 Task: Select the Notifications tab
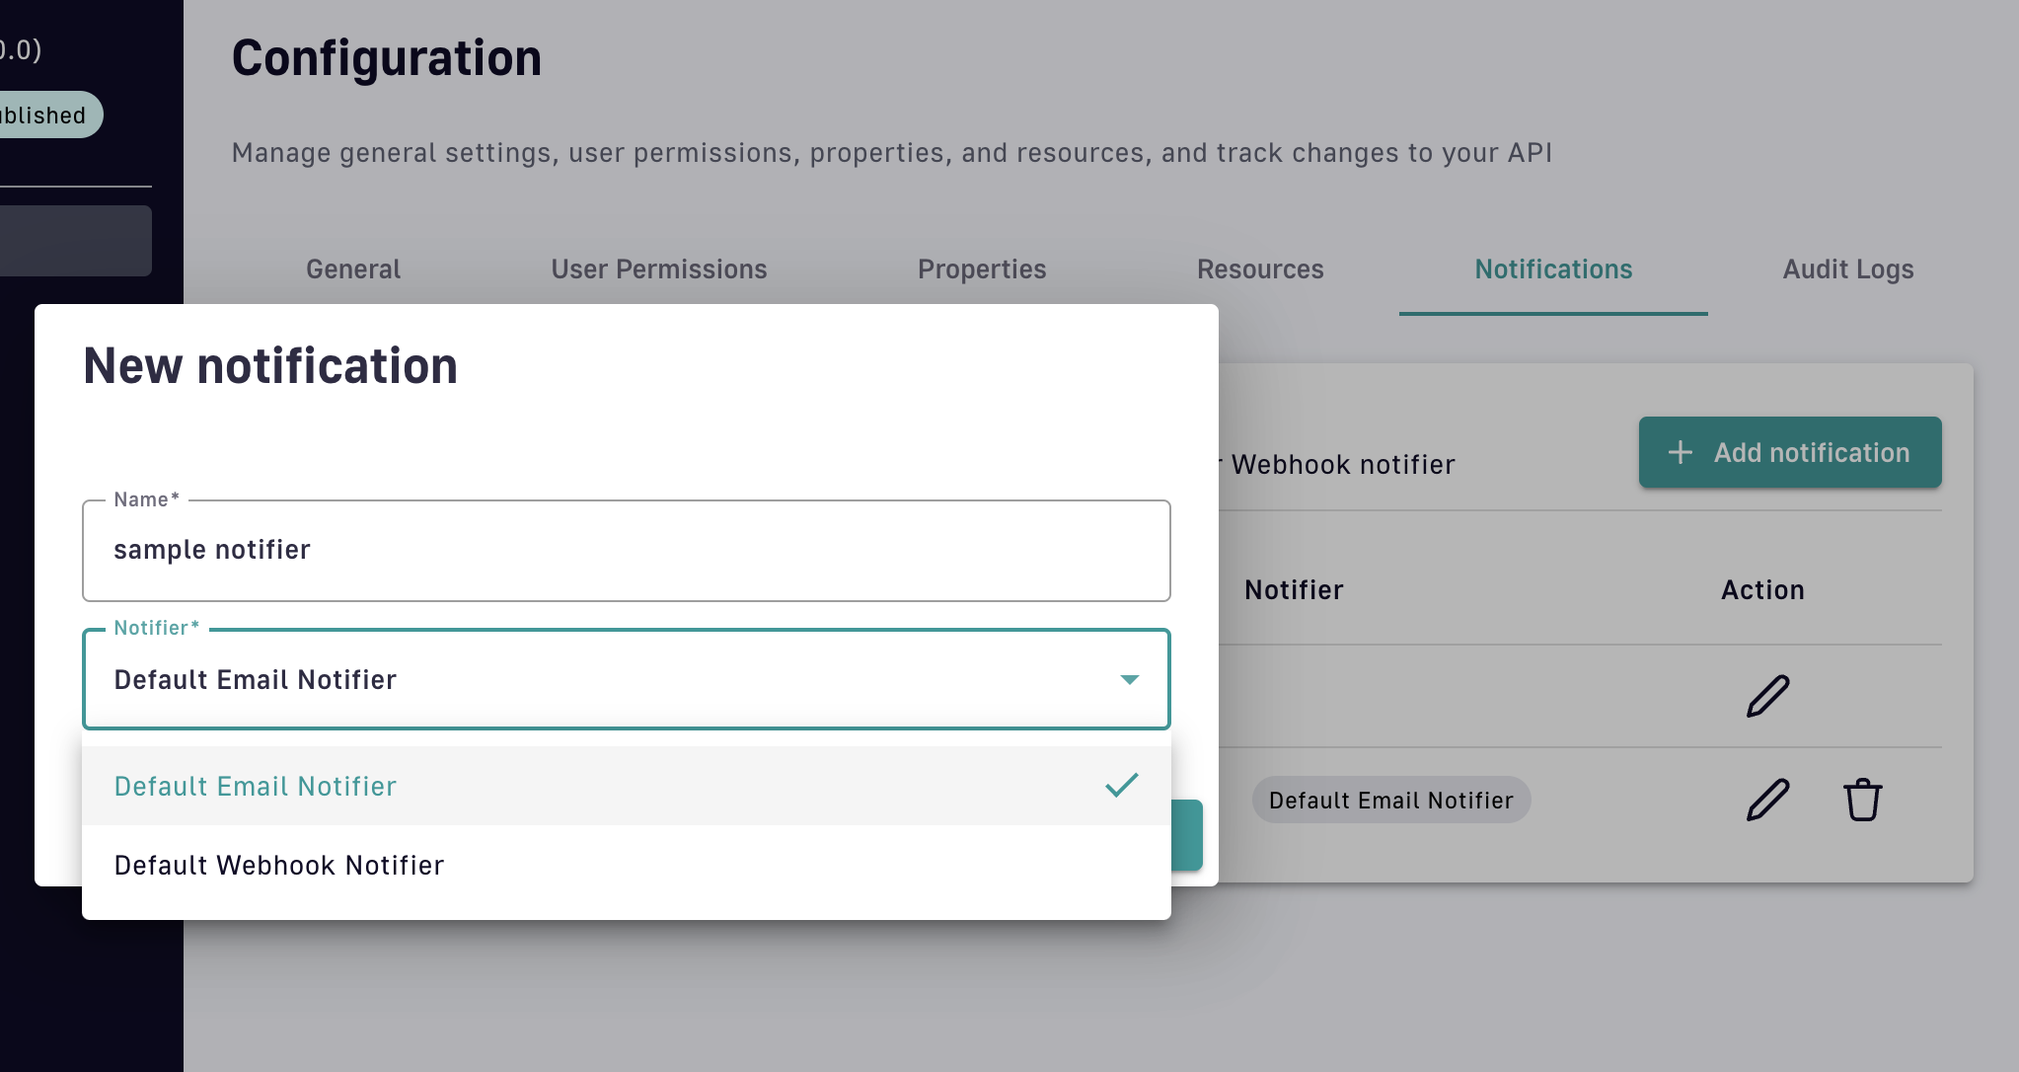tap(1553, 269)
